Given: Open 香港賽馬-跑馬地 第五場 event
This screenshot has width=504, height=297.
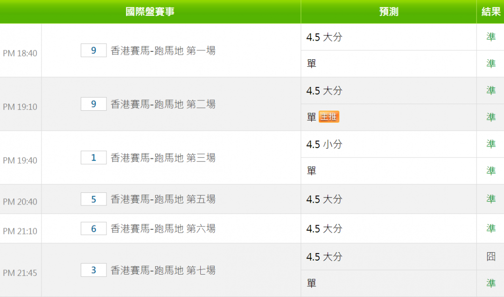Looking at the screenshot, I should (163, 199).
